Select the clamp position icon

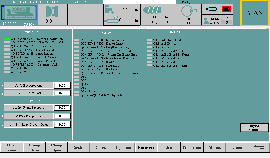[52, 12]
